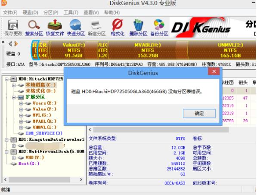The height and width of the screenshot is (195, 257).
Task: Collapse the HD1 Kingston DataTraveler node
Action: click(x=6, y=139)
